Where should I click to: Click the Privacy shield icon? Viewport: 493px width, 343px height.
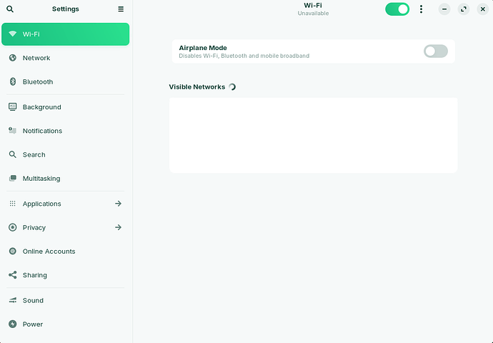tap(13, 227)
